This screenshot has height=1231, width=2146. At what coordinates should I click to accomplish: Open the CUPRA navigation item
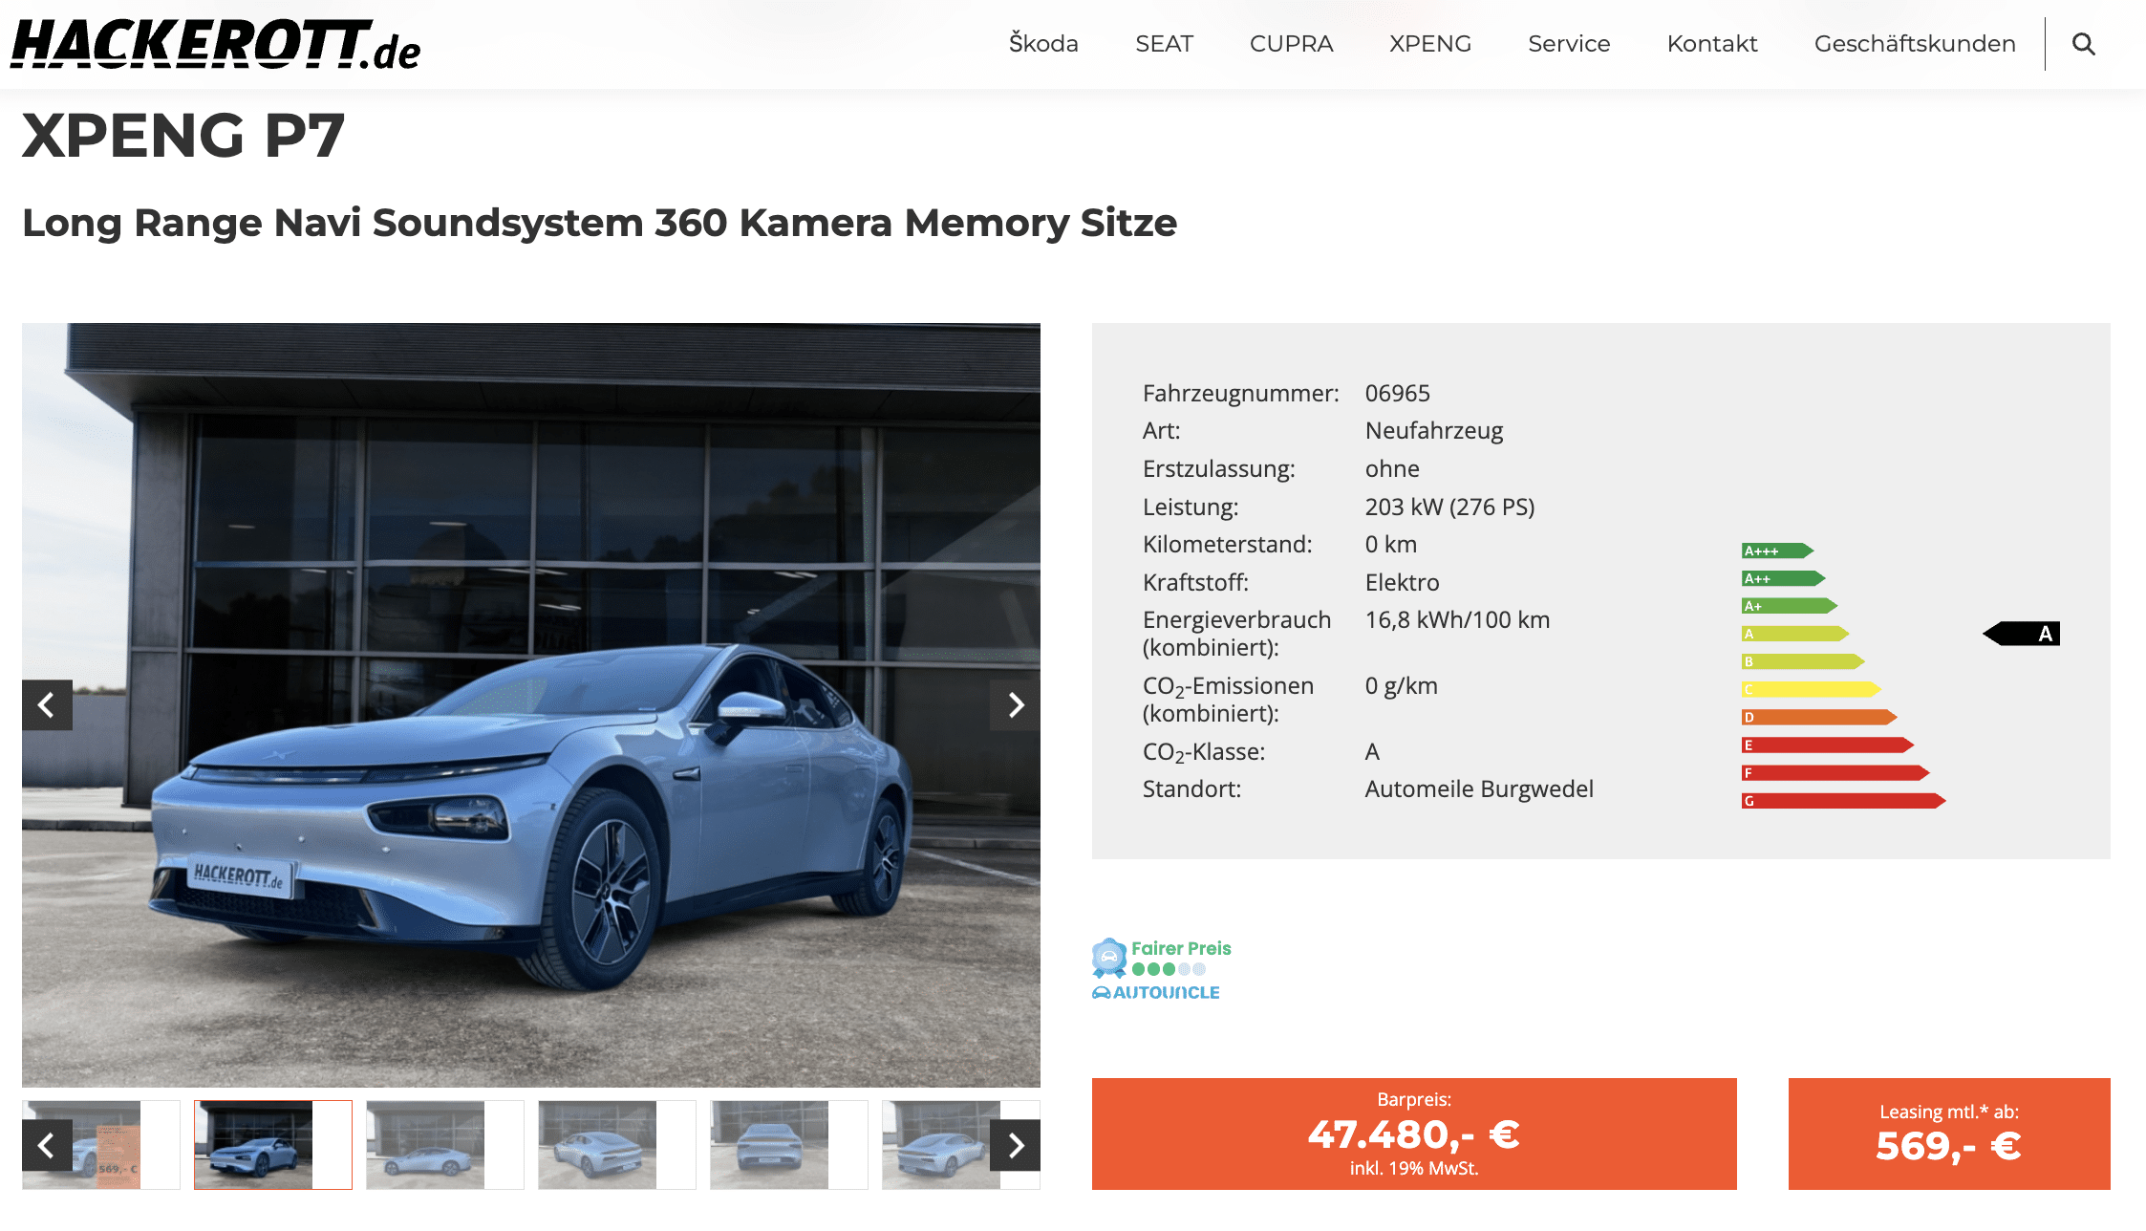[x=1291, y=44]
